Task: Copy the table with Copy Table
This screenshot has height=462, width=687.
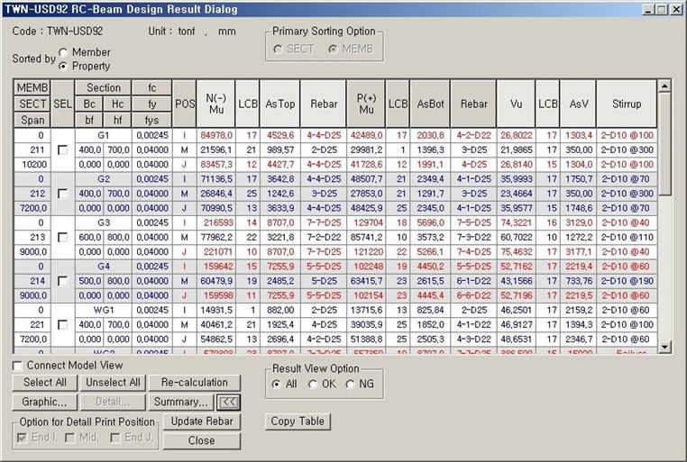Action: (x=298, y=421)
